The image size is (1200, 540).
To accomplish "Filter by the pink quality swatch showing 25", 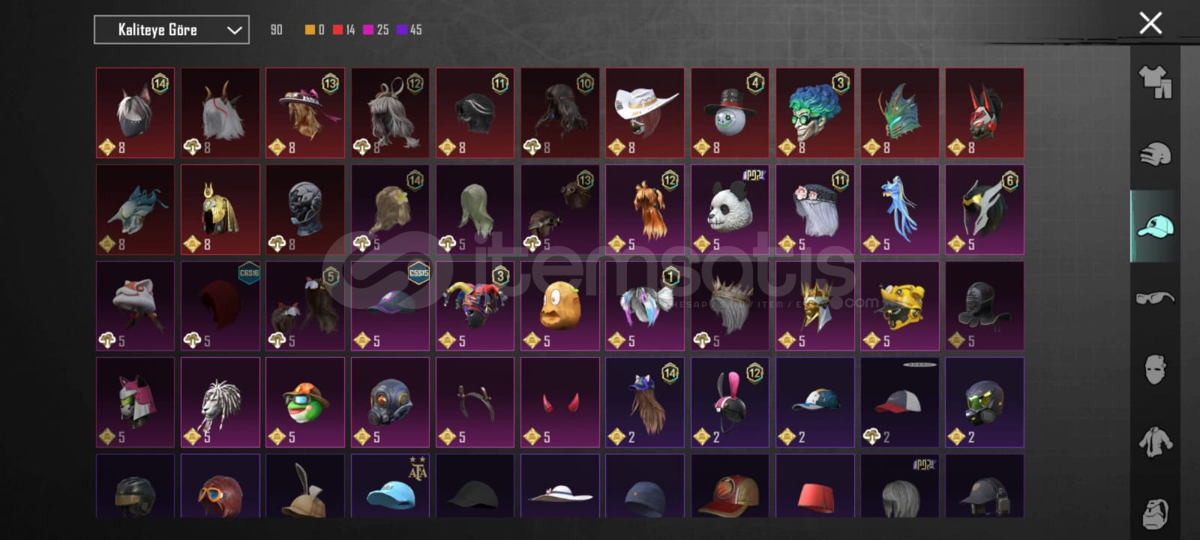I will (368, 30).
